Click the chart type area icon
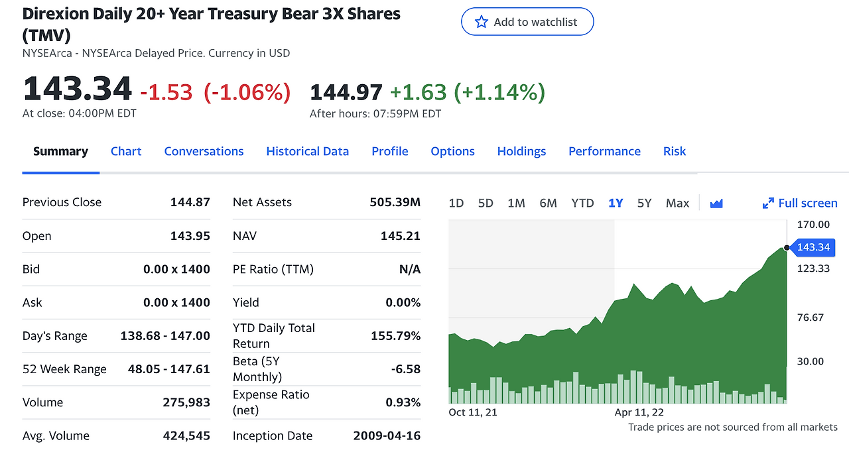Viewport: 849px width, 456px height. pyautogui.click(x=716, y=203)
